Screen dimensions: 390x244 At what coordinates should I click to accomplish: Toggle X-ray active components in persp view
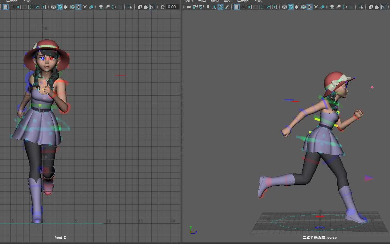point(377,7)
